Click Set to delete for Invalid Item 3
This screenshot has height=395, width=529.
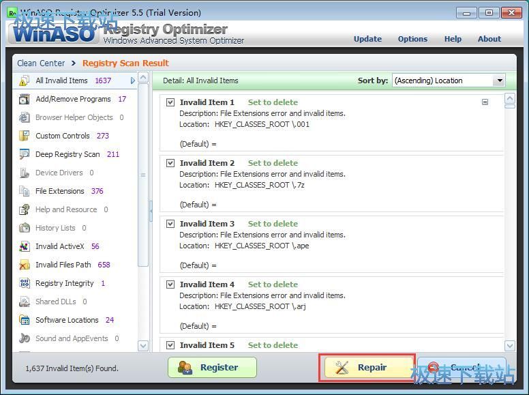click(273, 224)
